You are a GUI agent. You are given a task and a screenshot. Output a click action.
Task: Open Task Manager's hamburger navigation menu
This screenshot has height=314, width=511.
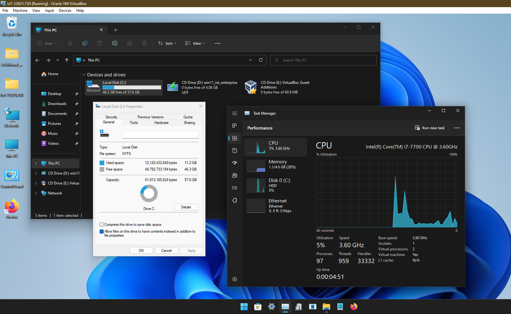tap(235, 113)
